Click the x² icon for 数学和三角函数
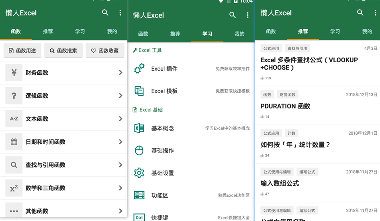380x221 pixels. [x=14, y=188]
